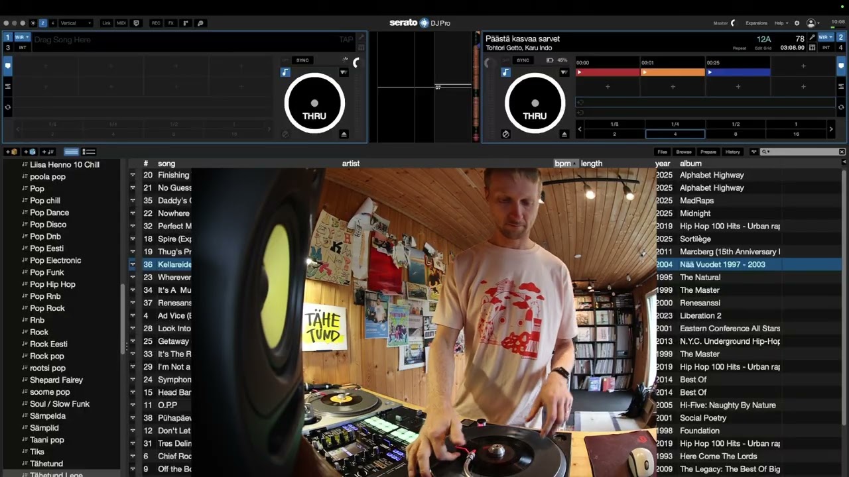Click the right deck cue points tab icon
This screenshot has width=849, height=477.
[841, 66]
